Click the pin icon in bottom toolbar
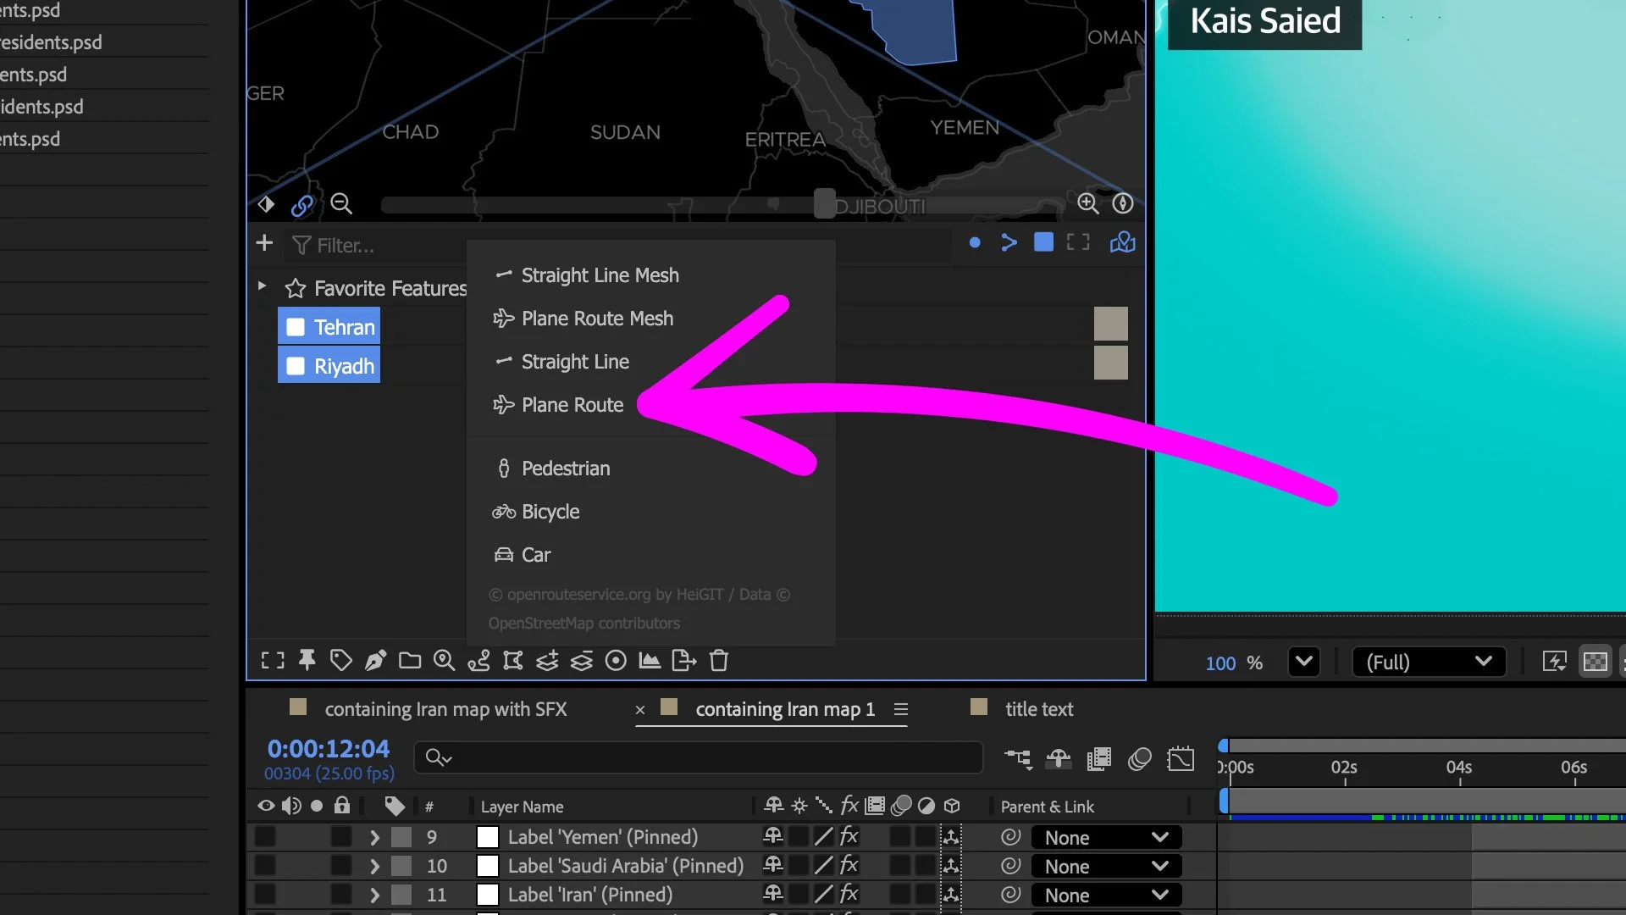The width and height of the screenshot is (1626, 915). pos(307,661)
